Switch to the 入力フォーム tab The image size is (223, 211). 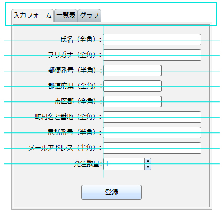(33, 15)
